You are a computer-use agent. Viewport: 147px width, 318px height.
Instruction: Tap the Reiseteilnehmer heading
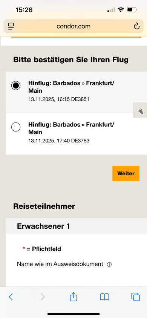tap(44, 206)
